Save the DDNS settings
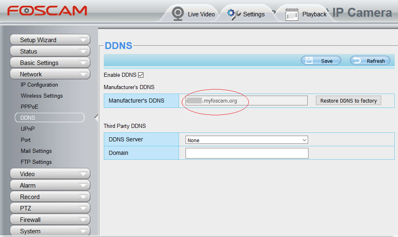Screen dimensions: 398x237 321,60
